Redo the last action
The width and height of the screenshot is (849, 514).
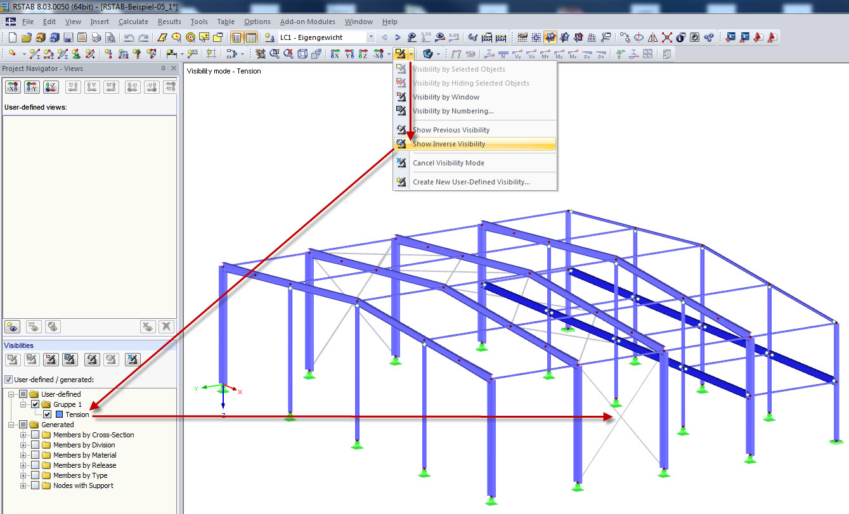(x=144, y=37)
